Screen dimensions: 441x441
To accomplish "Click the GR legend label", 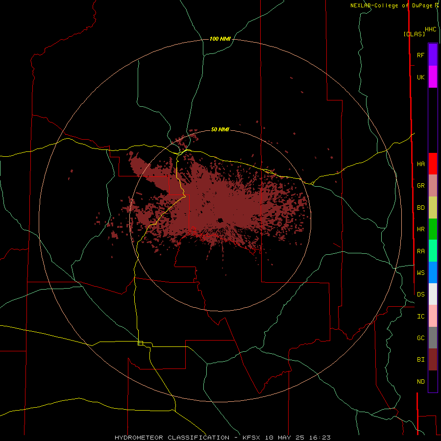I will click(420, 186).
